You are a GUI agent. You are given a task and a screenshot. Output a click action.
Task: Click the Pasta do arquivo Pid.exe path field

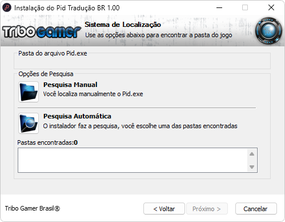142,62
